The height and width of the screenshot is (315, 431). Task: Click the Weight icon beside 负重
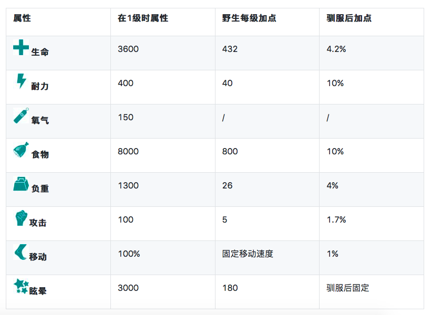click(x=21, y=184)
